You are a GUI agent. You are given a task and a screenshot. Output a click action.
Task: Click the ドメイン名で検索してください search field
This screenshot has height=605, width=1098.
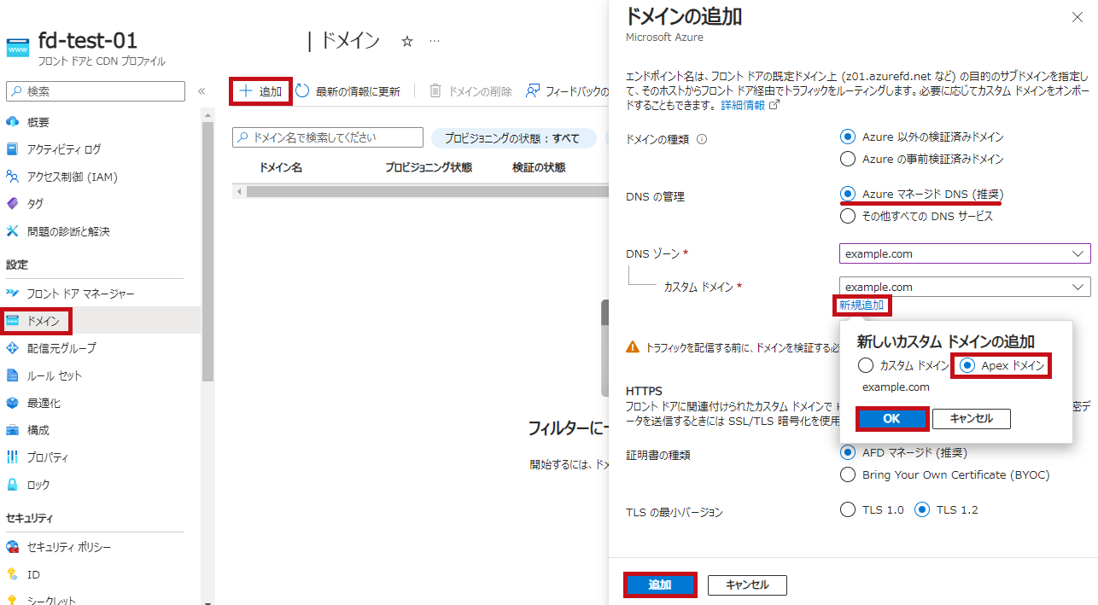(328, 137)
